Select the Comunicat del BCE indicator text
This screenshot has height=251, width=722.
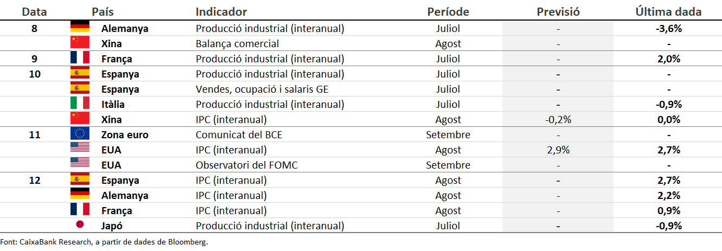[238, 134]
